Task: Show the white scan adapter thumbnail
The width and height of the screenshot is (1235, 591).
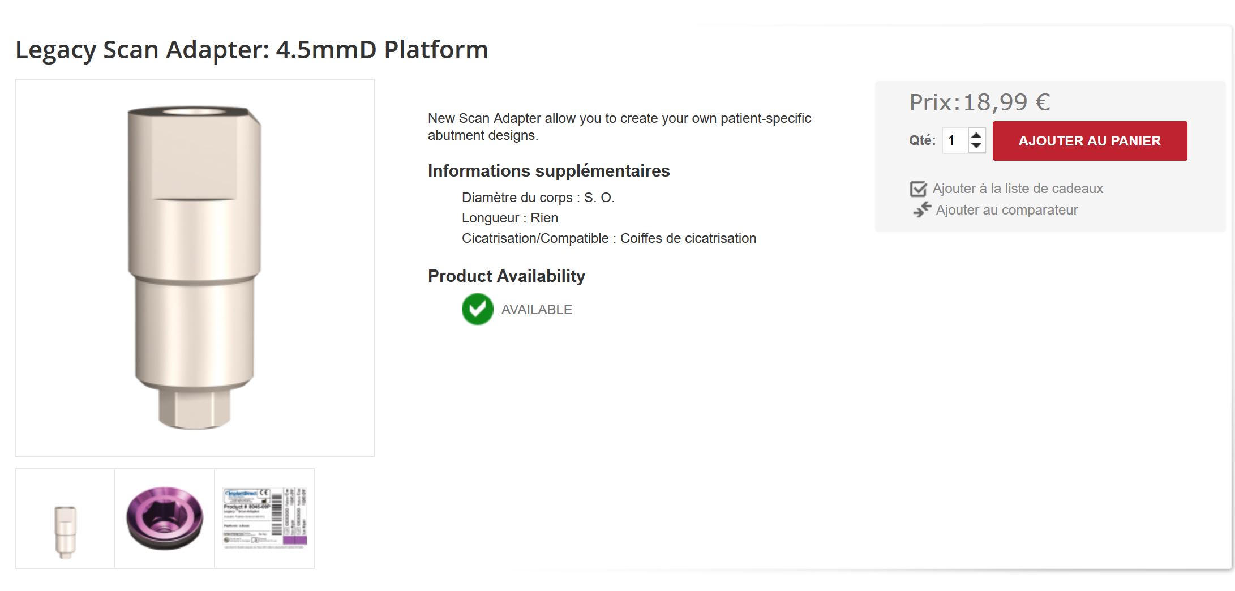Action: pyautogui.click(x=65, y=519)
